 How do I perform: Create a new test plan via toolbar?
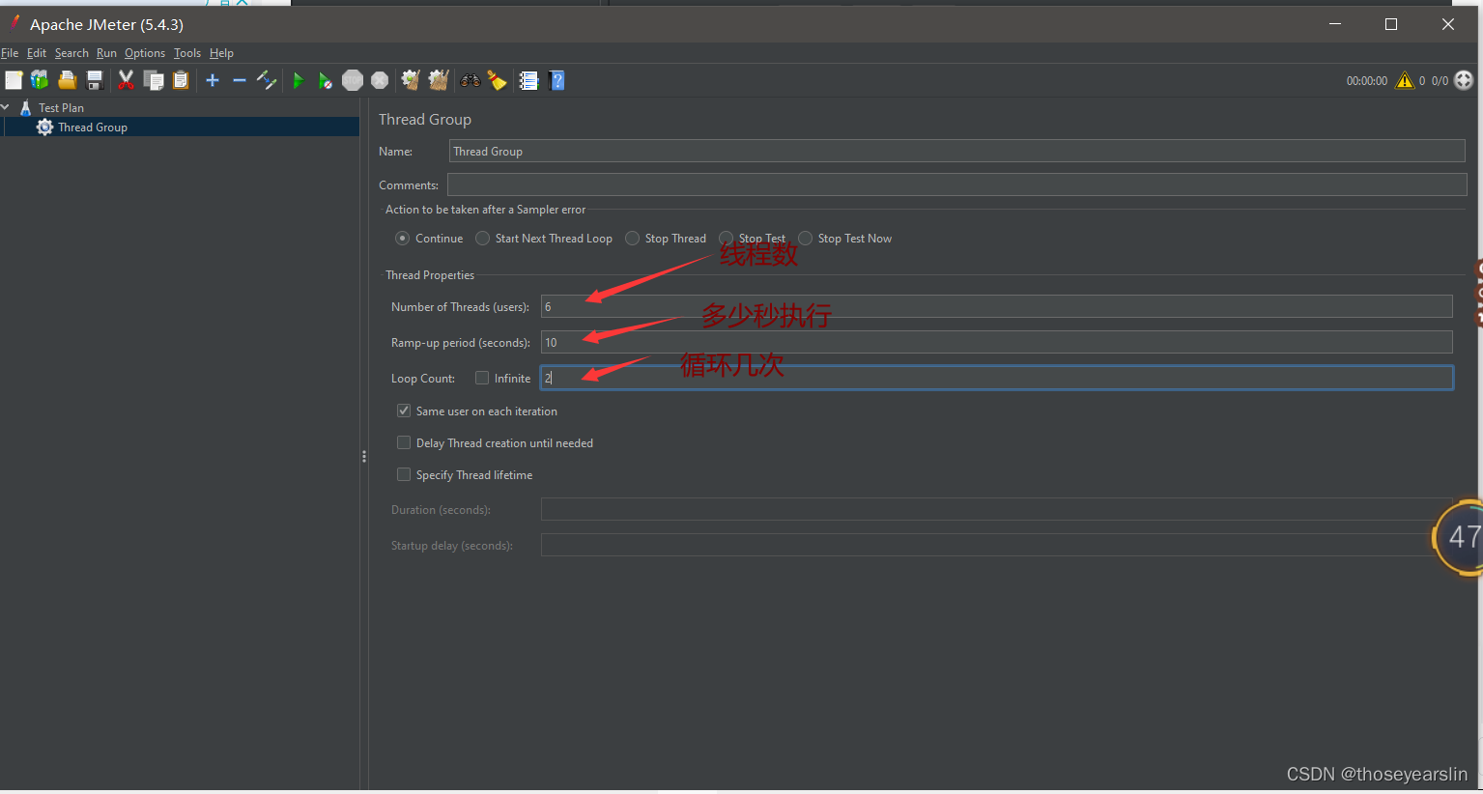click(14, 80)
